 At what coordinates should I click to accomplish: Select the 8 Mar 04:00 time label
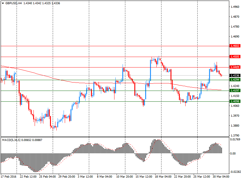105,177
